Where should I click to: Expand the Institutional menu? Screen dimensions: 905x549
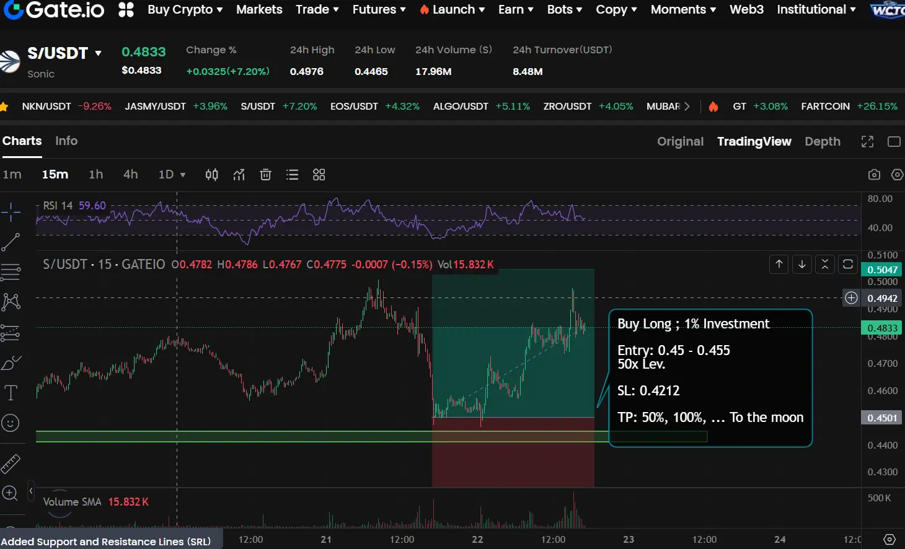click(x=816, y=9)
